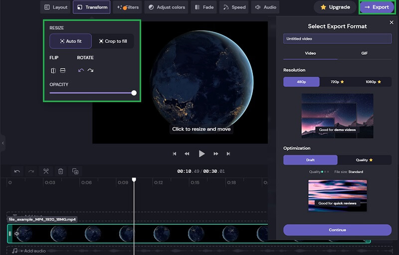This screenshot has width=399, height=255.
Task: Click the Continue button
Action: pyautogui.click(x=337, y=230)
